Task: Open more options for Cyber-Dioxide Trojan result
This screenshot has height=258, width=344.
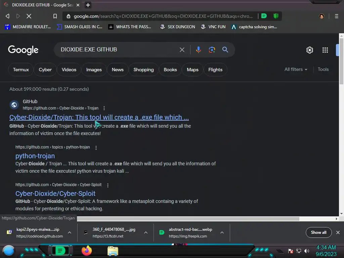Action: coord(104,108)
